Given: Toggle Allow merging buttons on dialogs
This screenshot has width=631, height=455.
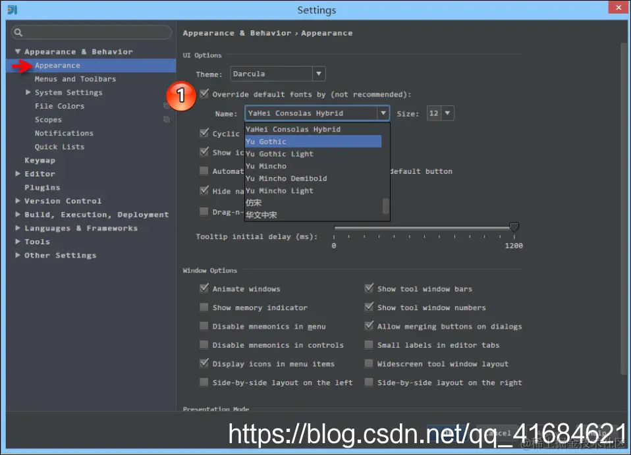Looking at the screenshot, I should (x=369, y=325).
